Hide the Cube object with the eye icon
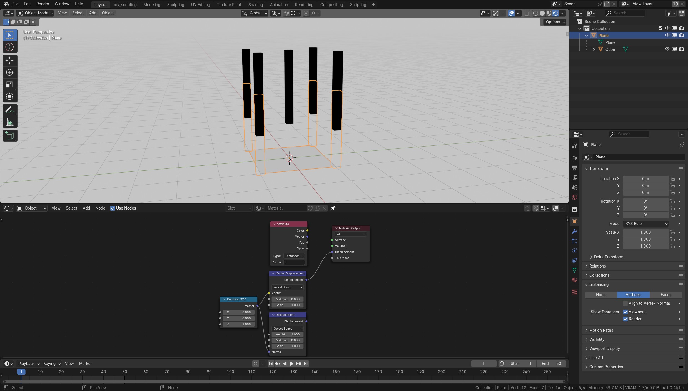Image resolution: width=688 pixels, height=391 pixels. point(667,49)
